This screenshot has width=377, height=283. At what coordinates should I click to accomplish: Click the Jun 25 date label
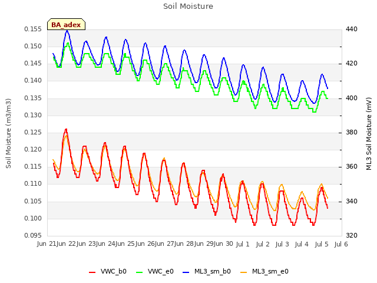click(x=125, y=244)
